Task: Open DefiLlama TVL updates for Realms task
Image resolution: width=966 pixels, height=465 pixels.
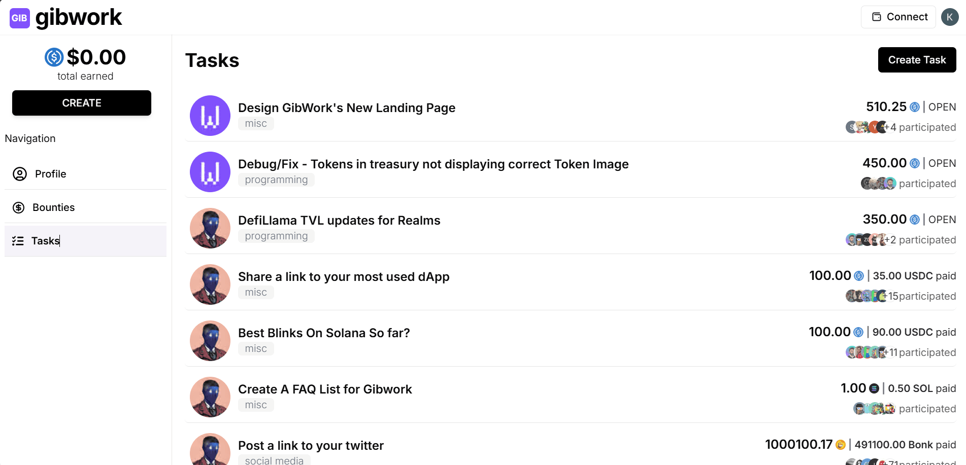Action: click(x=339, y=221)
